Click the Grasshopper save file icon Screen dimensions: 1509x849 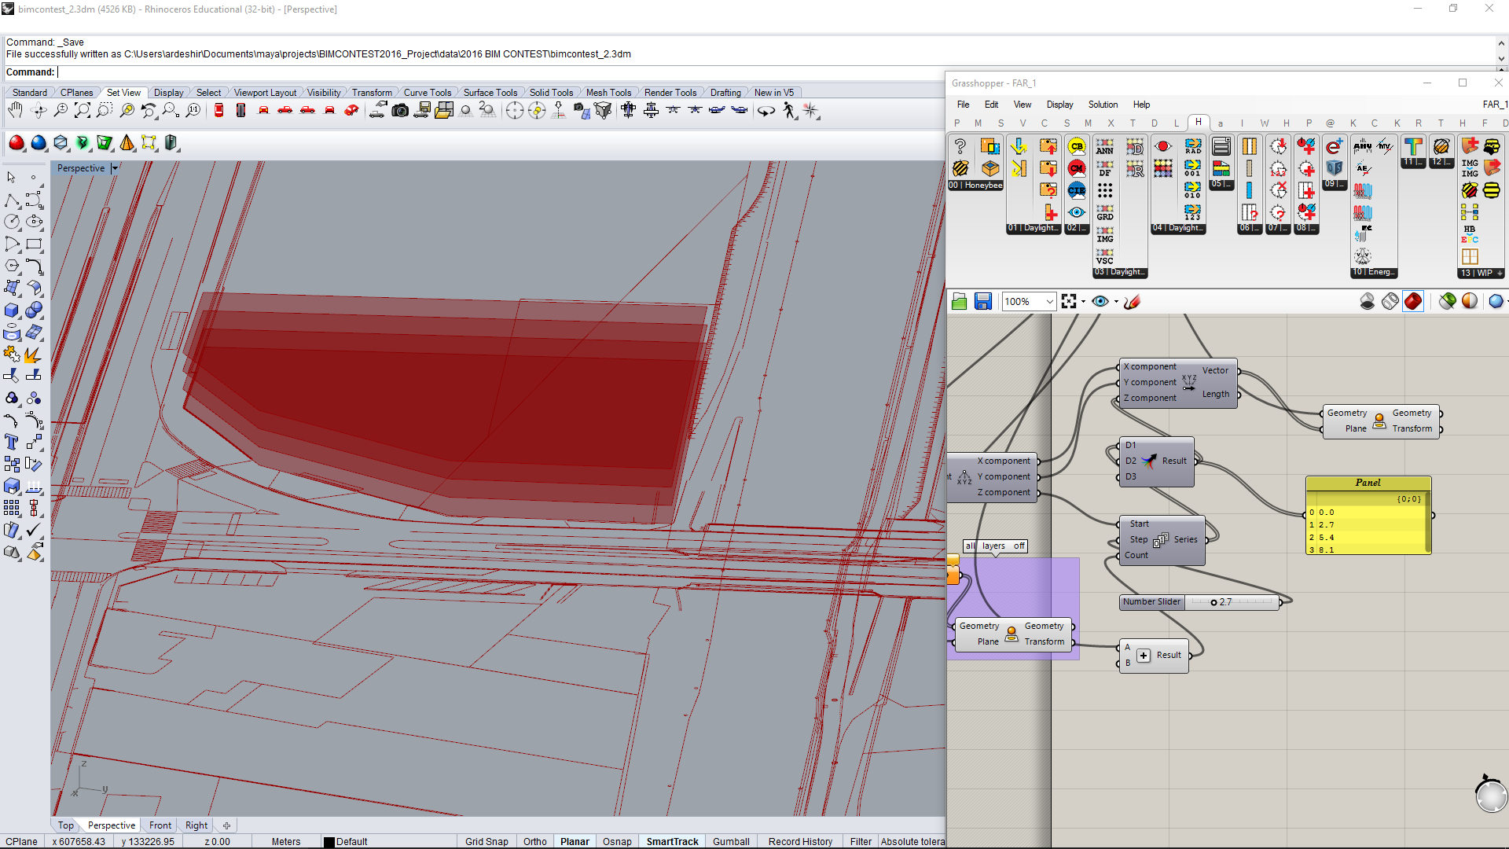tap(982, 301)
